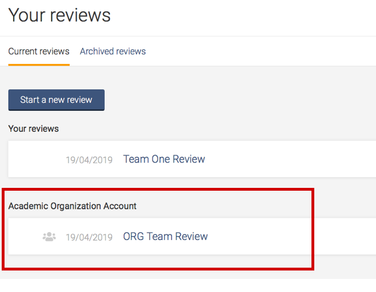Click the Start a new review button
376x292 pixels.
tap(57, 100)
